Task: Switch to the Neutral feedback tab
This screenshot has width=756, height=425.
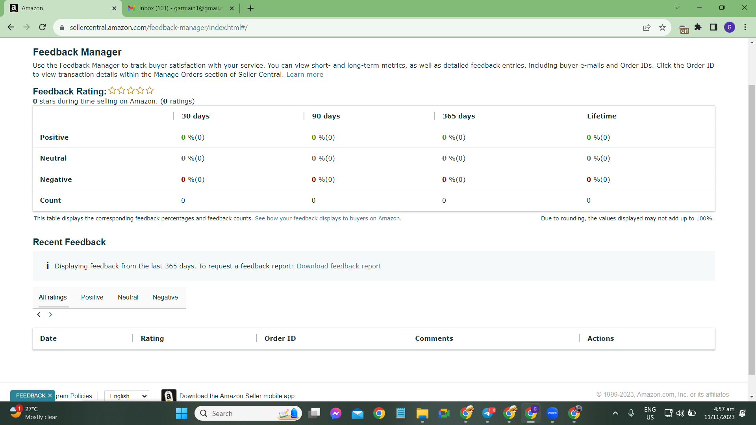Action: point(128,297)
